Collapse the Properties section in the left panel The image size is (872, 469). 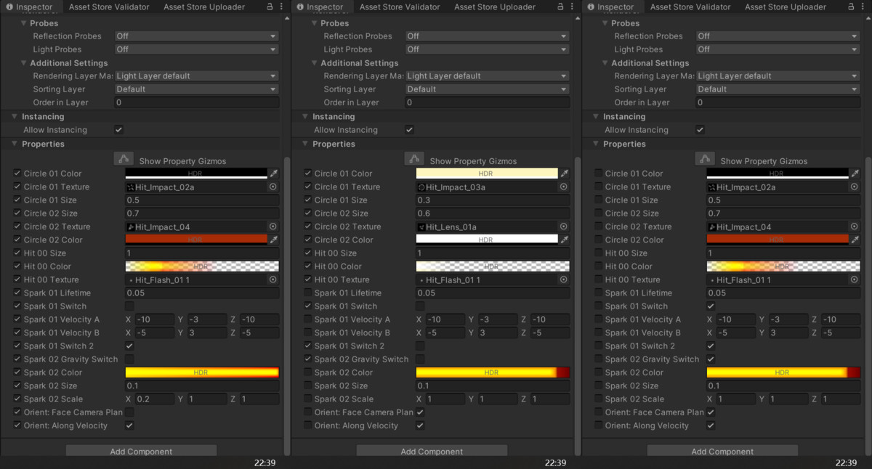click(15, 144)
